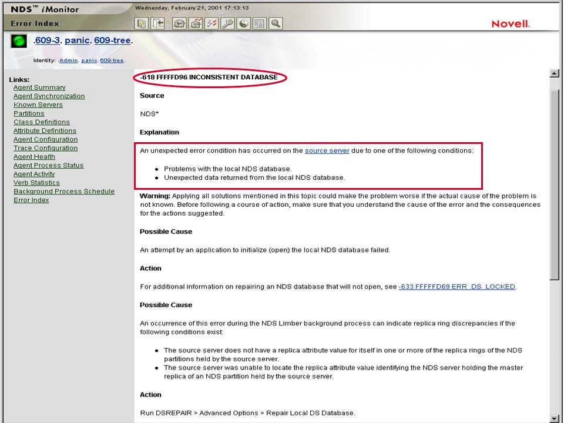Click the Explanation heading

(159, 132)
